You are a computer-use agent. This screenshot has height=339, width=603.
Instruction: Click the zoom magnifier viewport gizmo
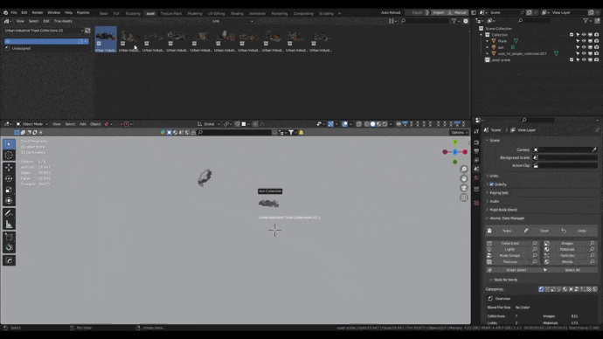click(x=464, y=169)
